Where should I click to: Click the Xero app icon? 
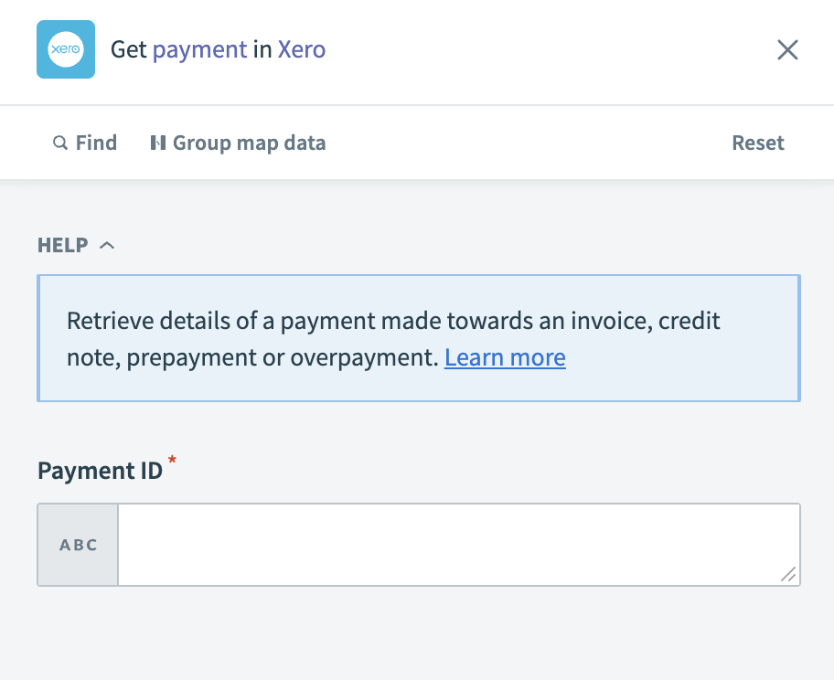[65, 49]
